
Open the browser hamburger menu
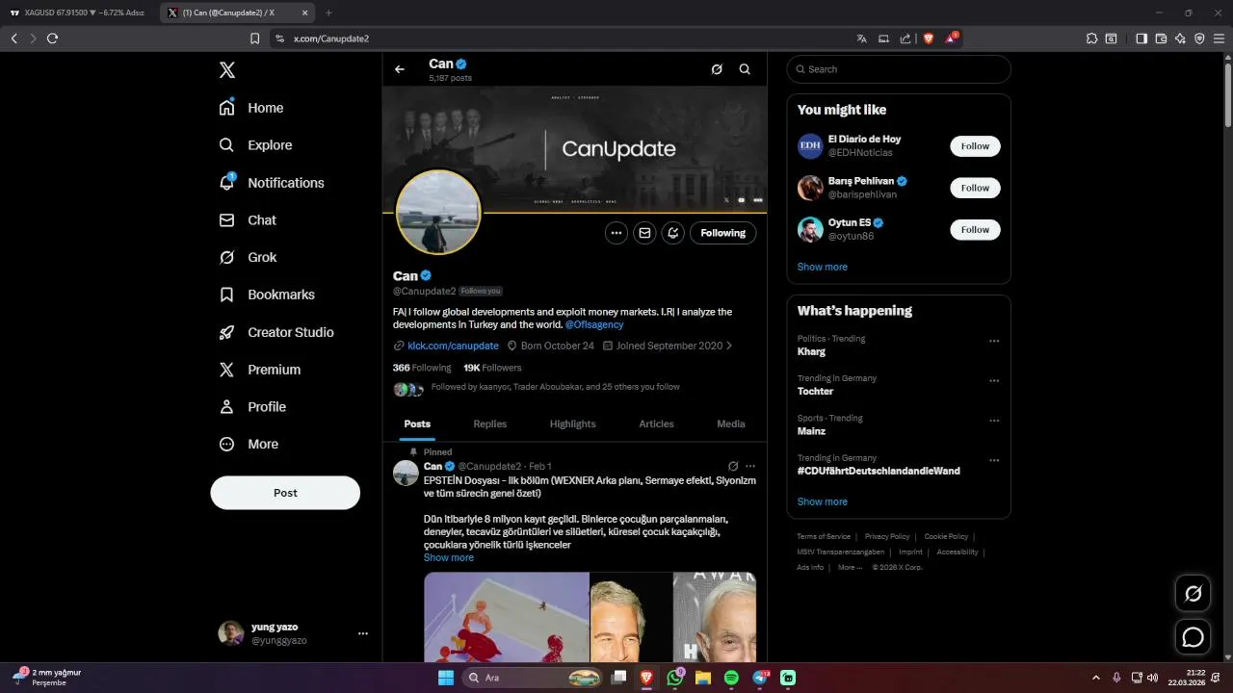click(1219, 38)
